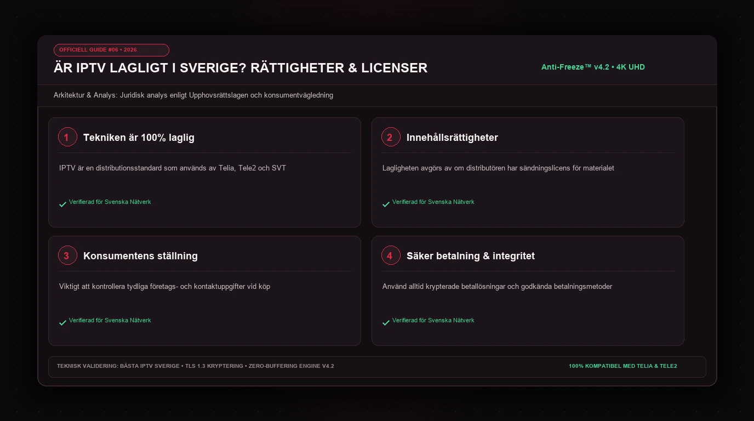Open the 'Säker betalning & integritet' heading

pos(471,256)
